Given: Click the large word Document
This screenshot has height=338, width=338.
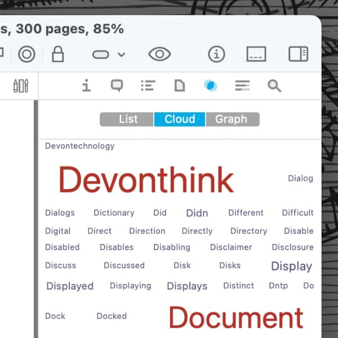Looking at the screenshot, I should 236,318.
